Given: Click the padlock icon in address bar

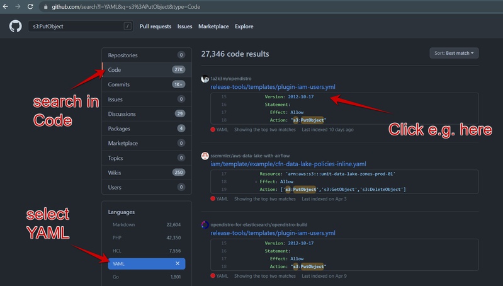Looking at the screenshot, I should coord(45,7).
